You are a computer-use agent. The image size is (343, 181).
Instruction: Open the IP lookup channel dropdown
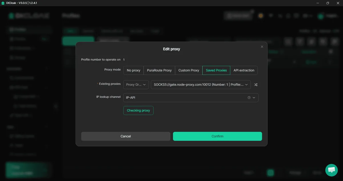(191, 97)
